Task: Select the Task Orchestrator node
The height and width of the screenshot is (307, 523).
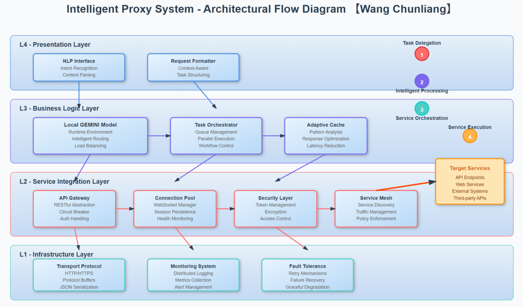Action: [216, 136]
